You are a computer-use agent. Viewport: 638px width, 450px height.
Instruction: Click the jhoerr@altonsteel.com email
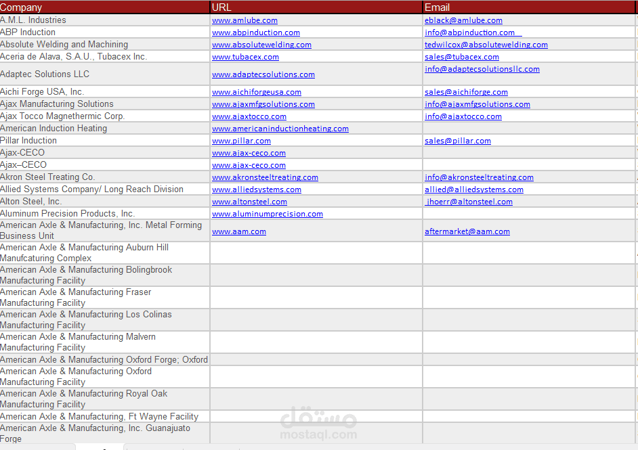[x=469, y=202]
